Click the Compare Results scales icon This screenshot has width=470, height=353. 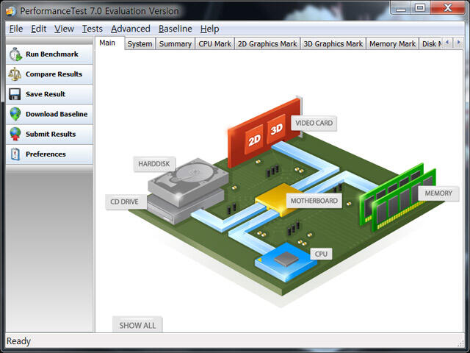pos(15,74)
